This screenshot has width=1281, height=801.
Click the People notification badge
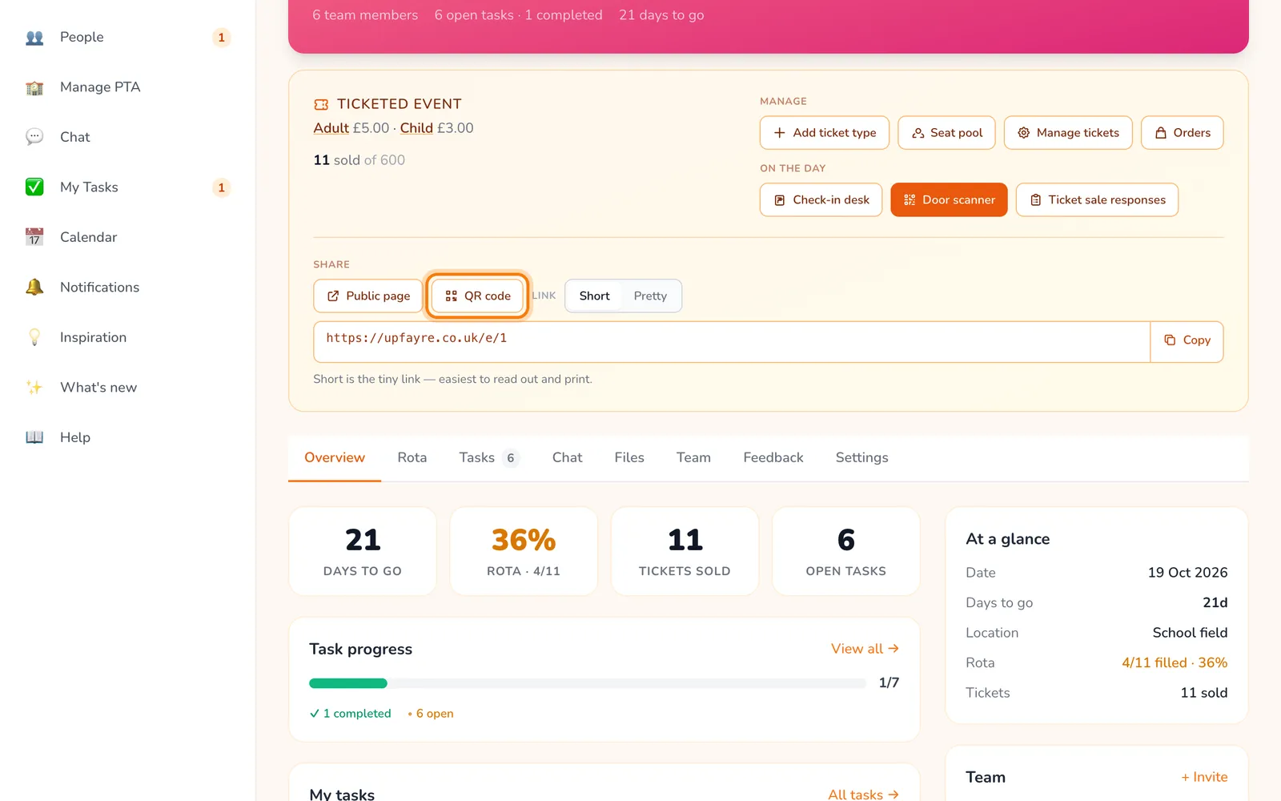pos(222,38)
